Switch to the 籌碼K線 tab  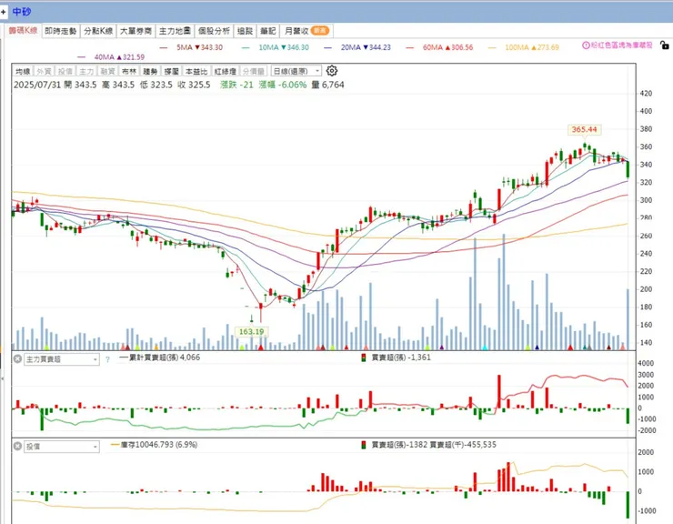(23, 31)
